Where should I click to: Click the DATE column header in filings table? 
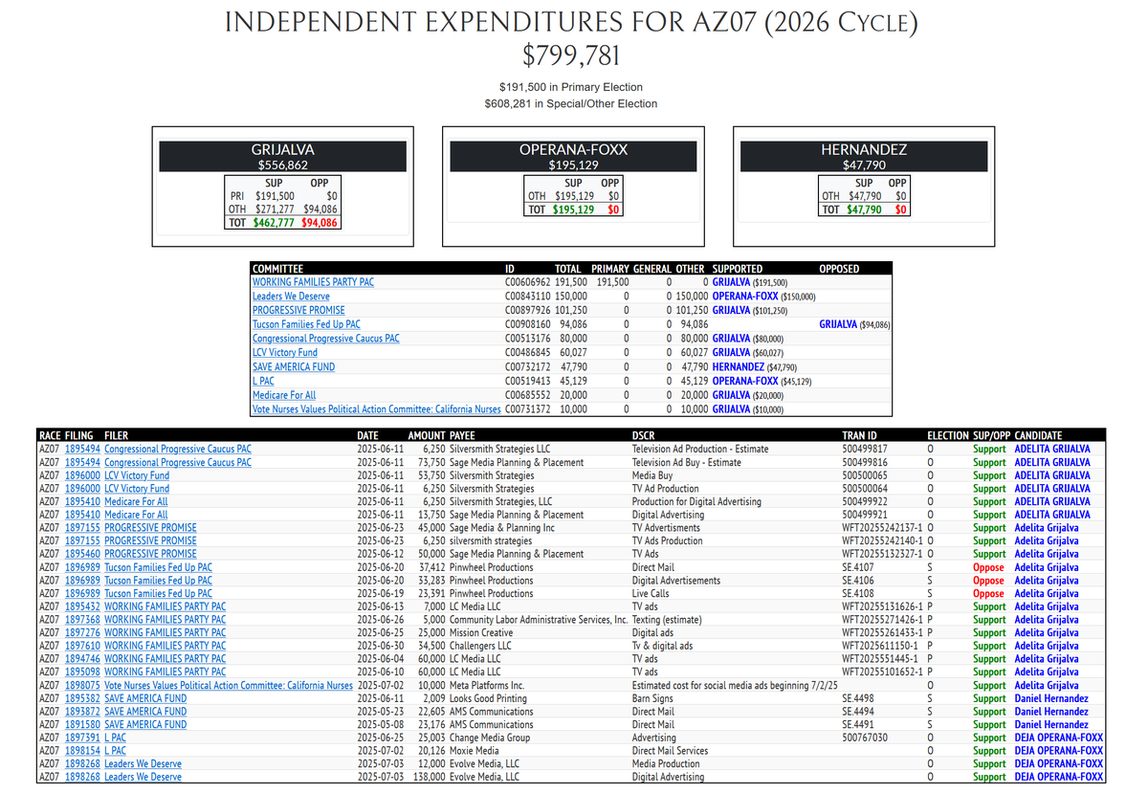tap(367, 435)
